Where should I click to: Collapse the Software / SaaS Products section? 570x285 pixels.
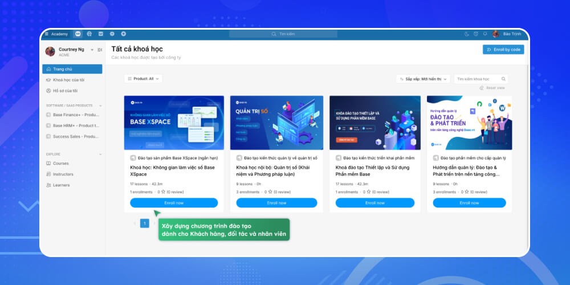[x=101, y=105]
